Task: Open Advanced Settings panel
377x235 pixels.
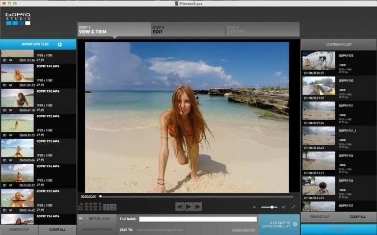Action: pyautogui.click(x=97, y=230)
